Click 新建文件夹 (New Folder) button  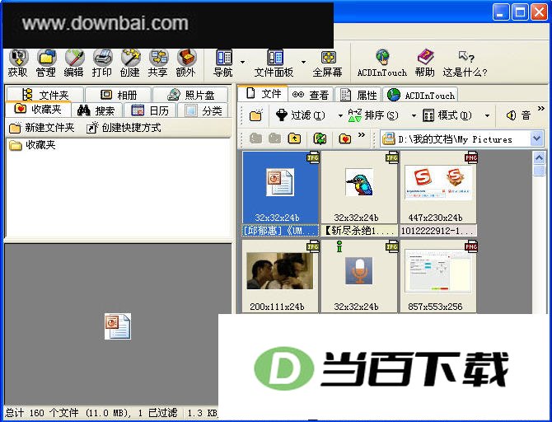pyautogui.click(x=41, y=128)
